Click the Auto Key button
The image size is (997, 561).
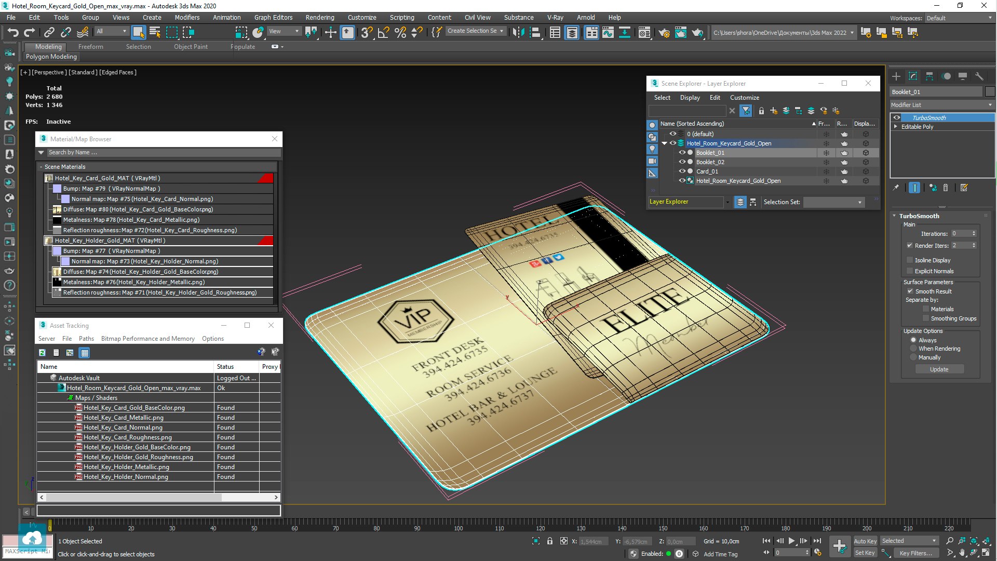865,541
